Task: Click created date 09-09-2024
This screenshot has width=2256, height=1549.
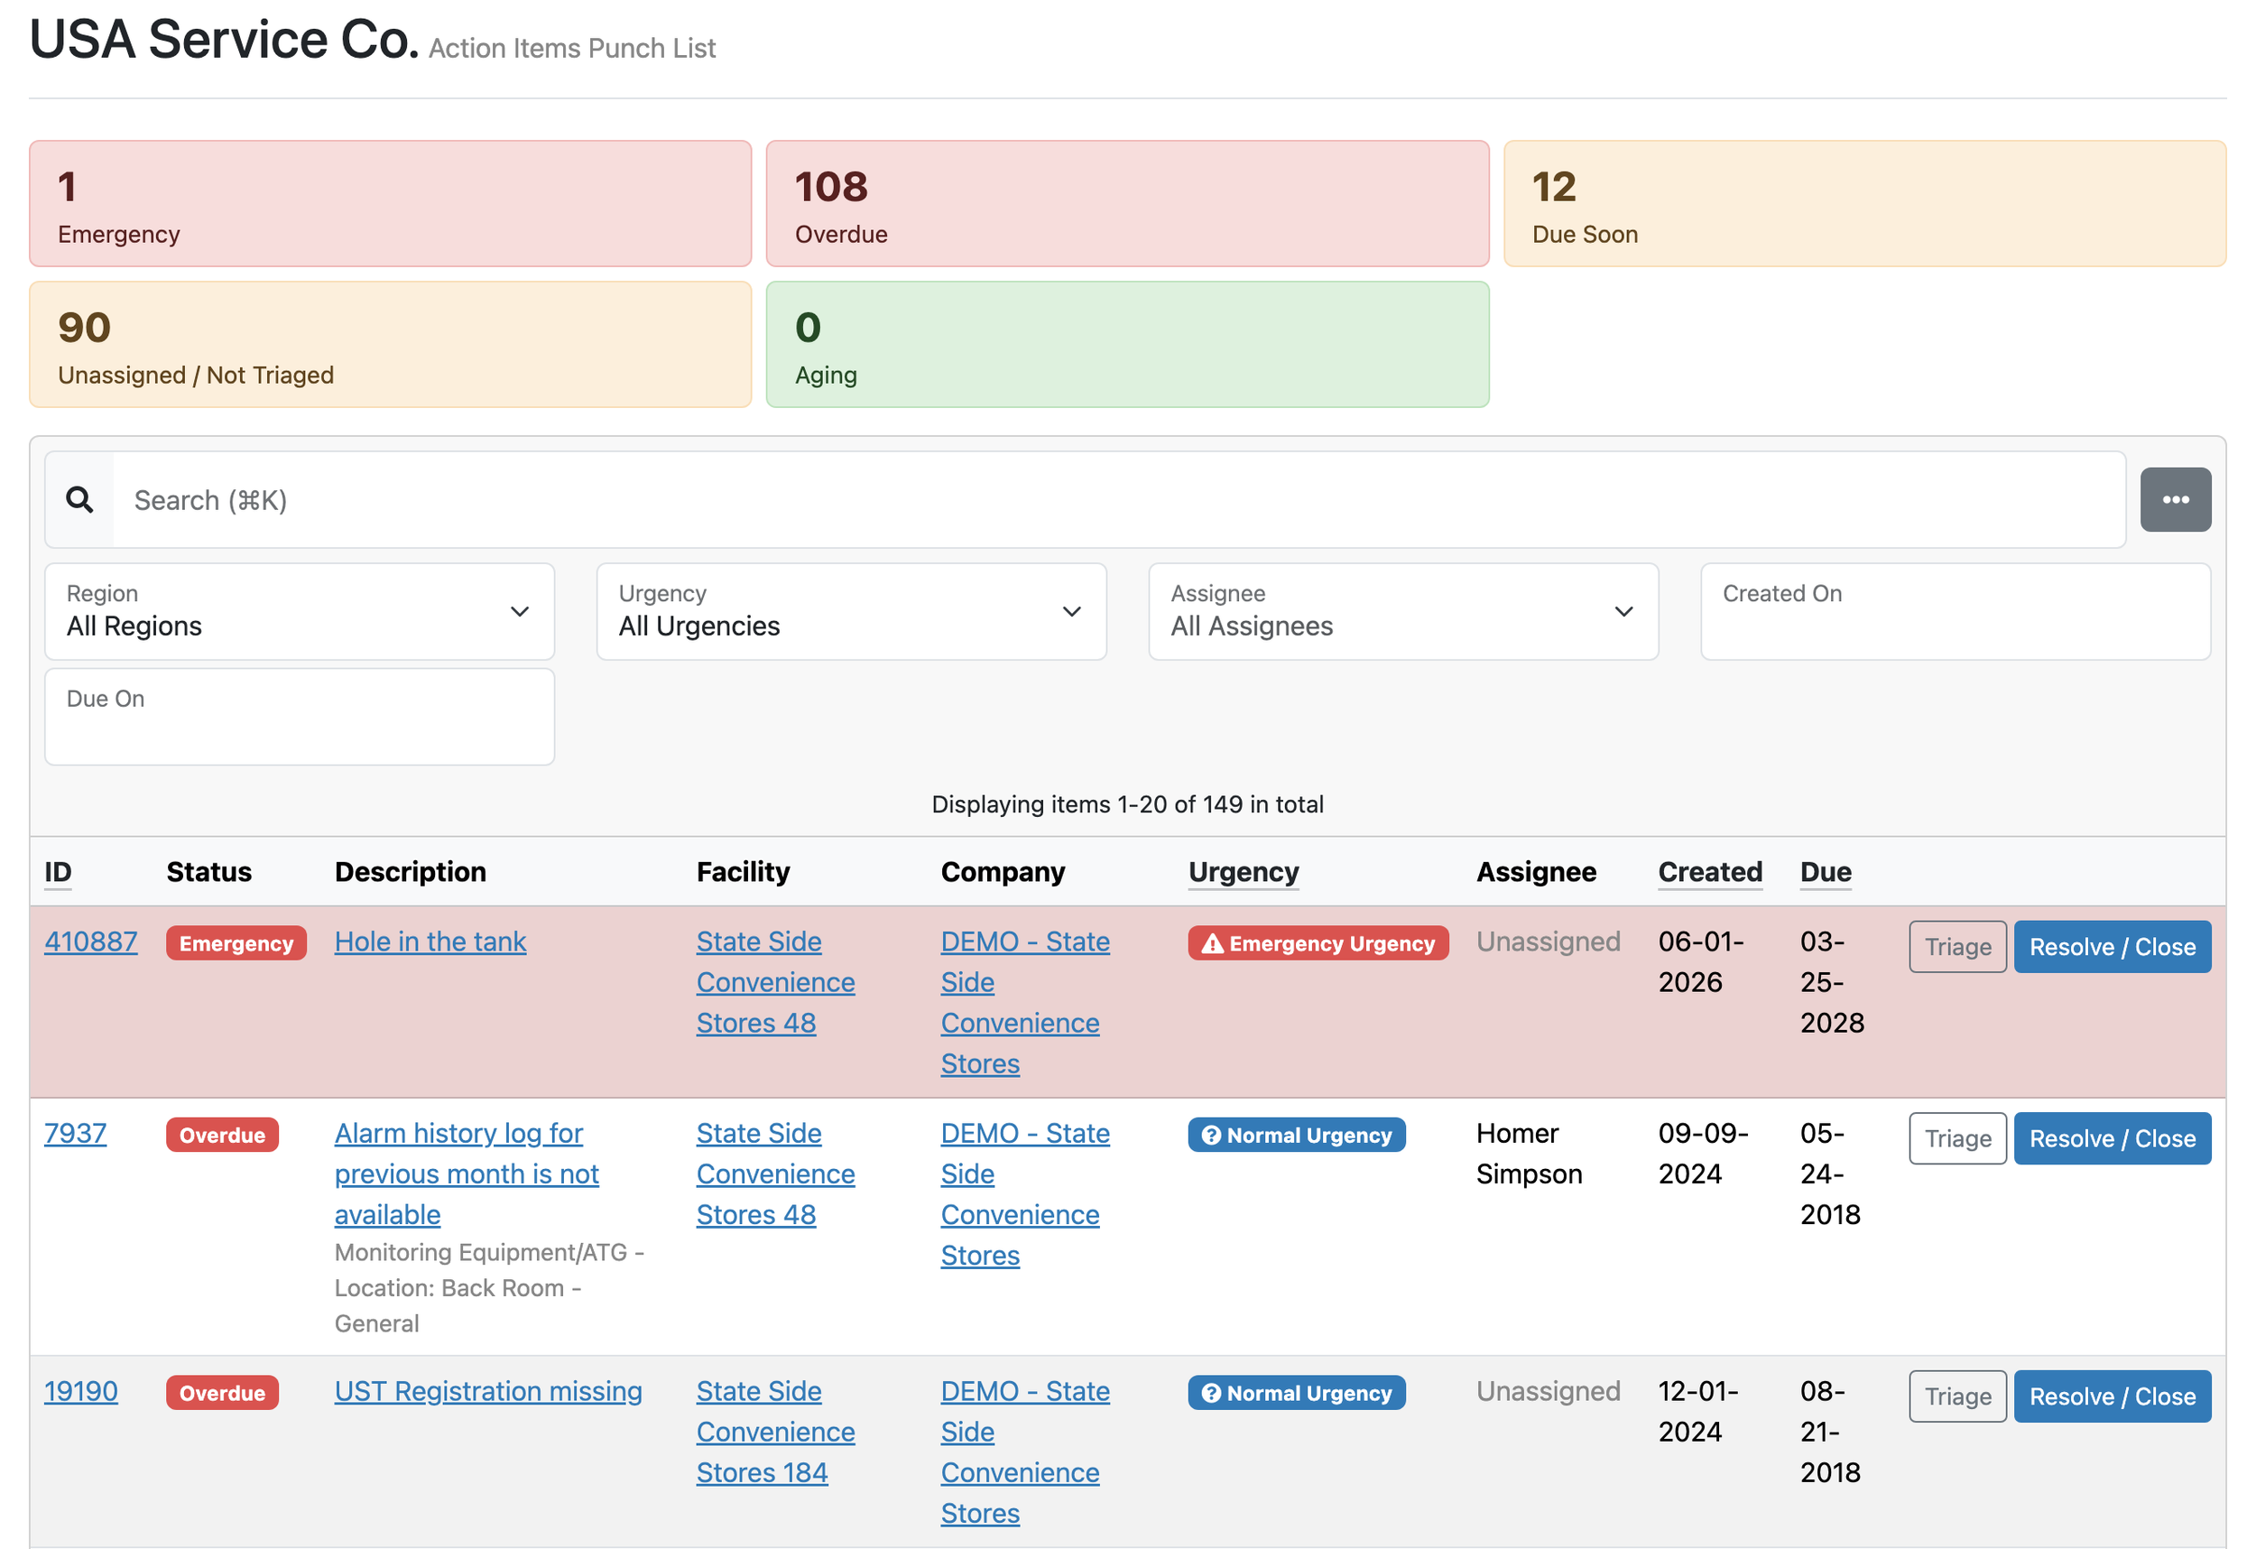Action: (x=1703, y=1154)
